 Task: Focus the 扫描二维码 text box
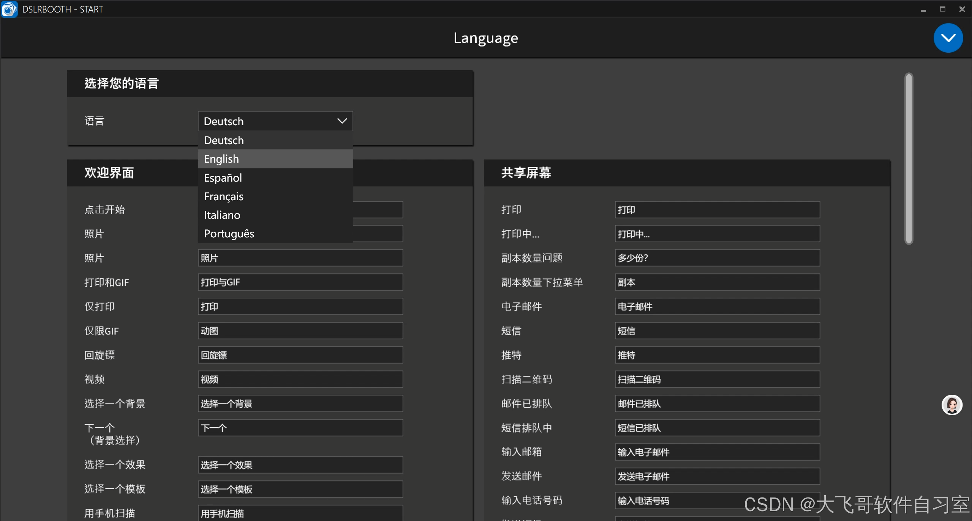point(717,380)
